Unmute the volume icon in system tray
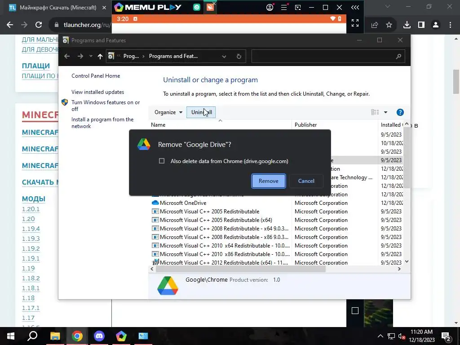The image size is (460, 345). [402, 336]
